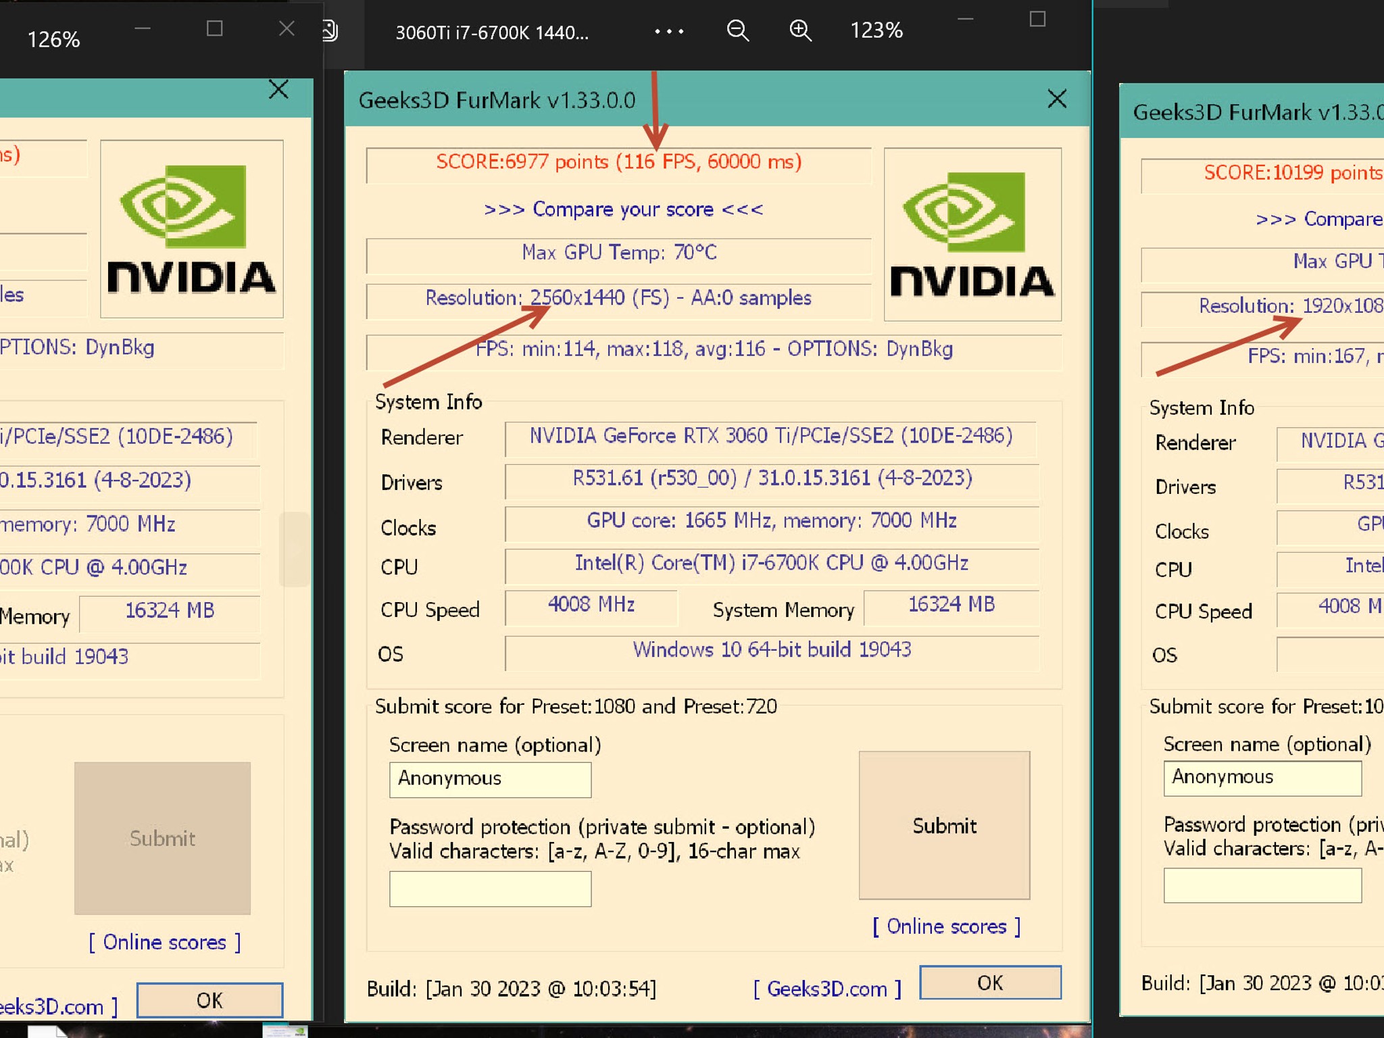Screen dimensions: 1384x1038
Task: Focus the Anonymous screen name field
Action: coord(490,779)
